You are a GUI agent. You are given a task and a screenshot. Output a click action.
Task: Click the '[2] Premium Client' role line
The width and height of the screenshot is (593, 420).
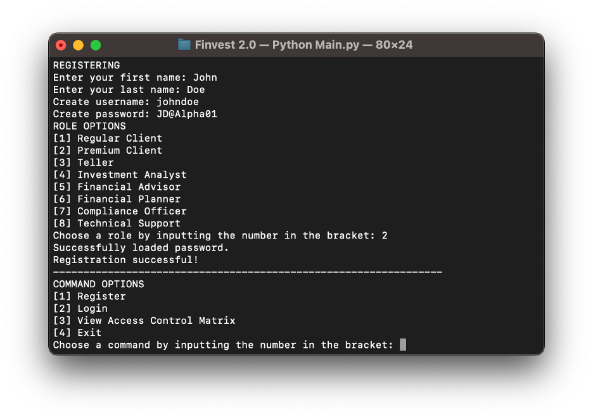108,150
